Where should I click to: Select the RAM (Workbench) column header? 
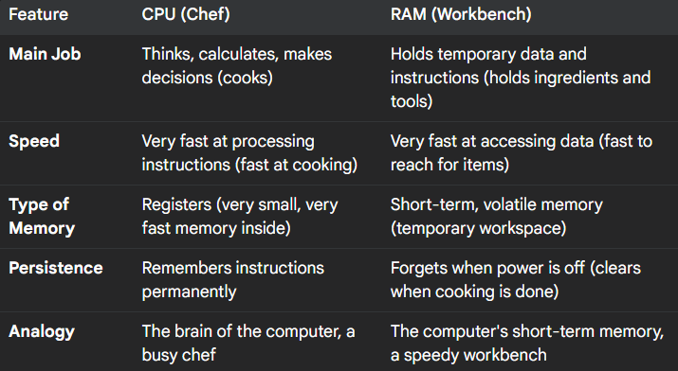(x=461, y=14)
